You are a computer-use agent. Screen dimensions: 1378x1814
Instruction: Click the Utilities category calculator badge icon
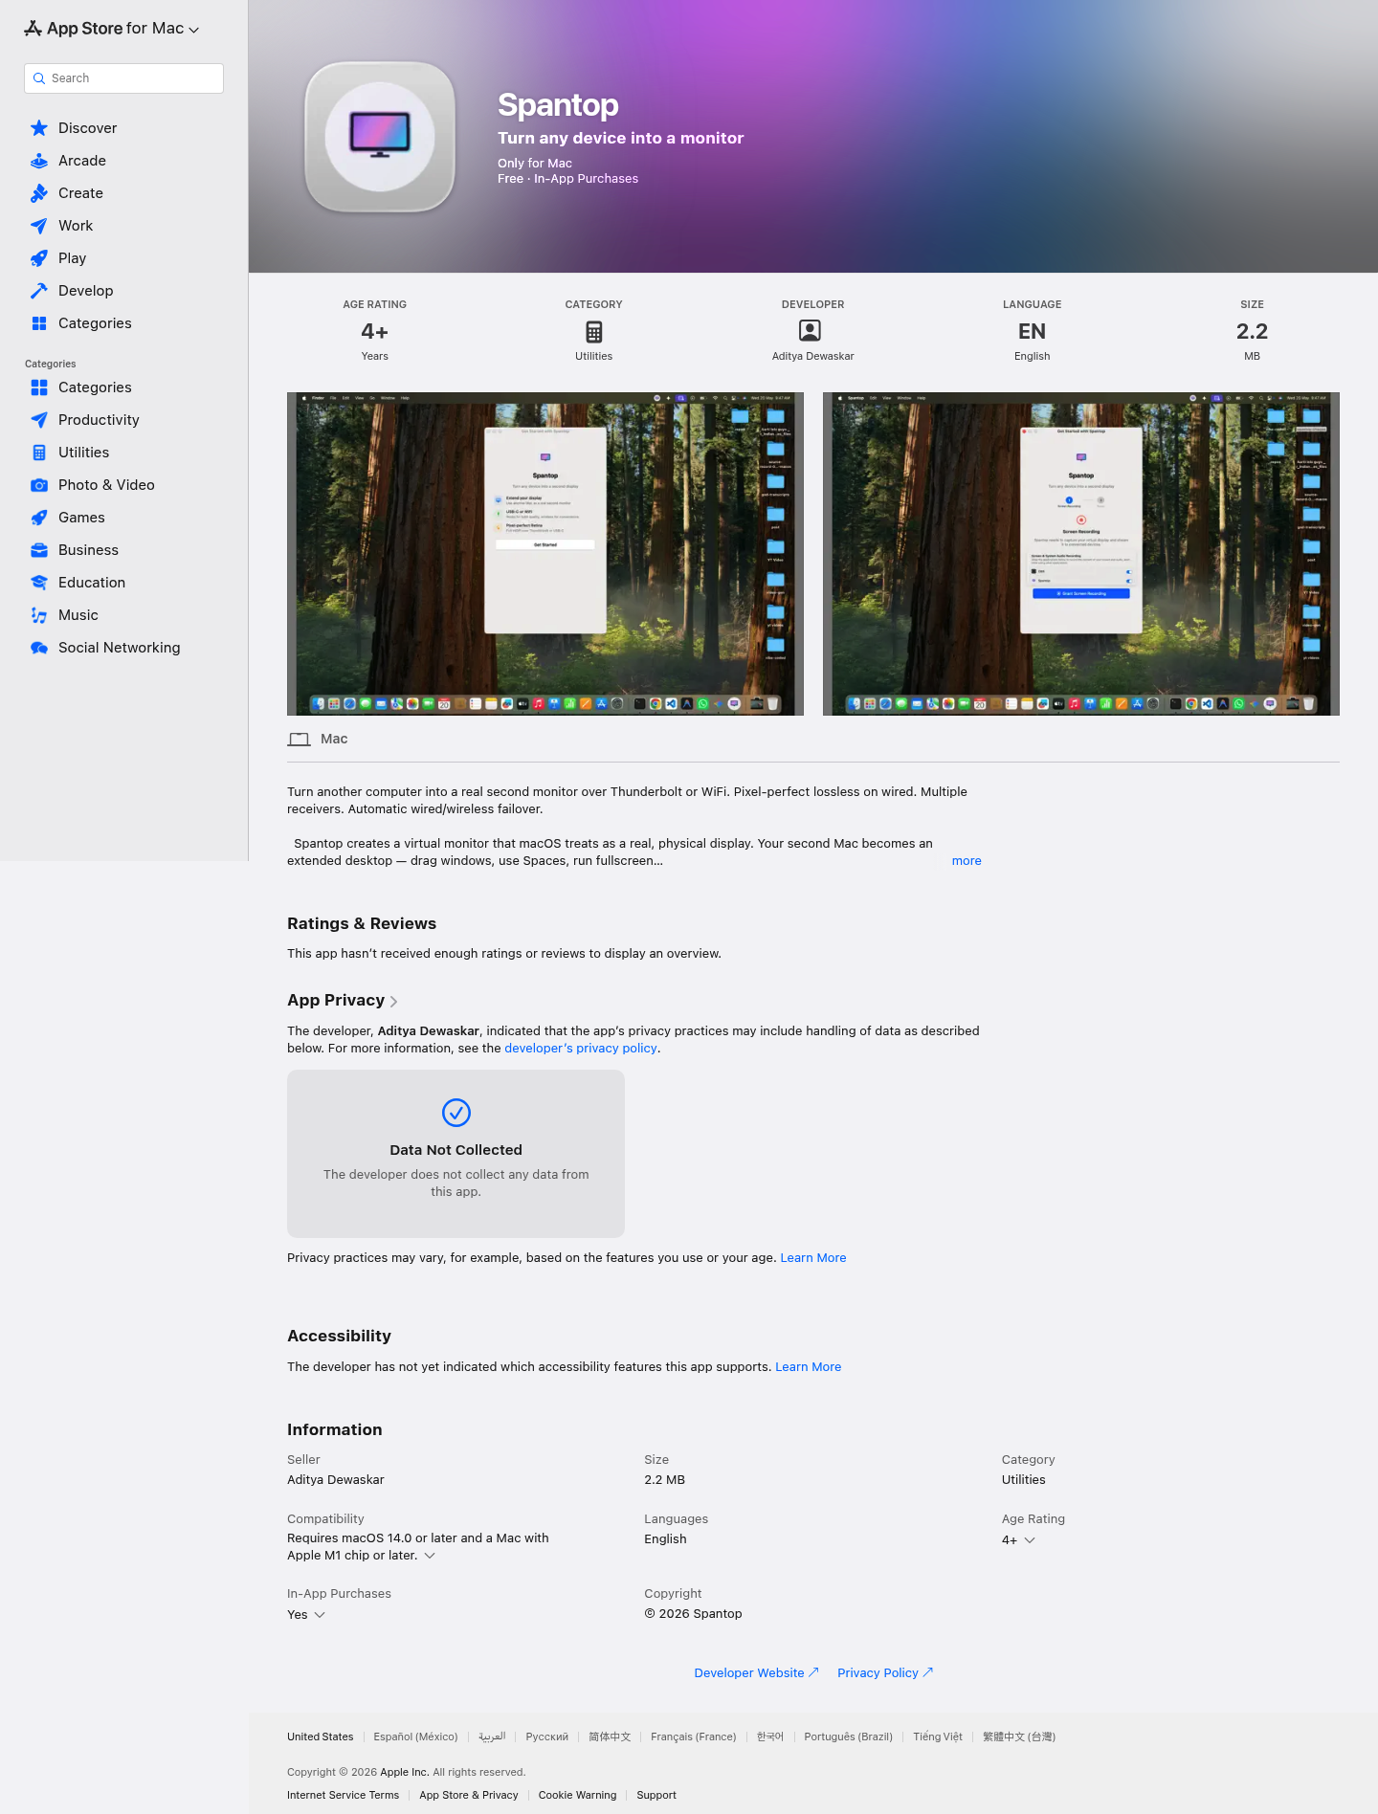coord(594,332)
